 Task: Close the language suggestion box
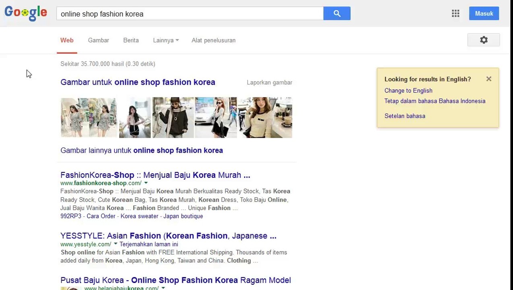coord(488,79)
